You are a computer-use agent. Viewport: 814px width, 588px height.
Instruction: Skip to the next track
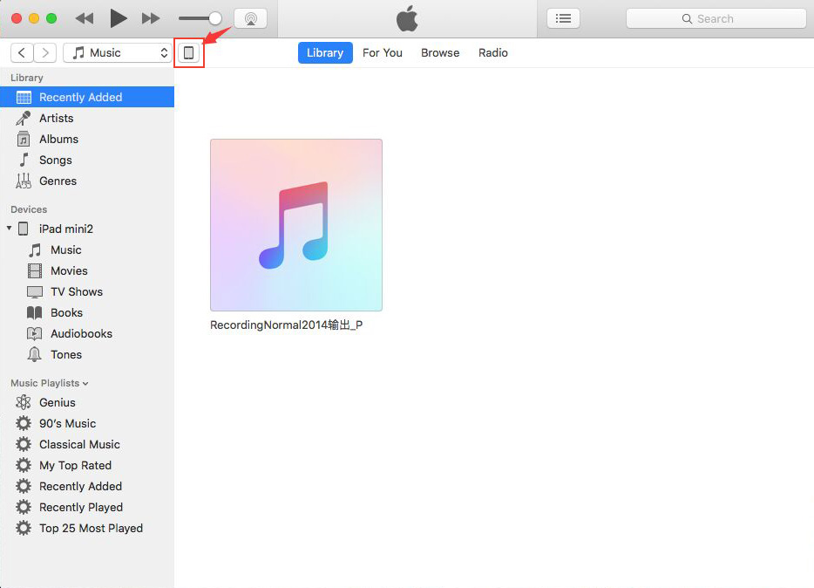[x=151, y=18]
